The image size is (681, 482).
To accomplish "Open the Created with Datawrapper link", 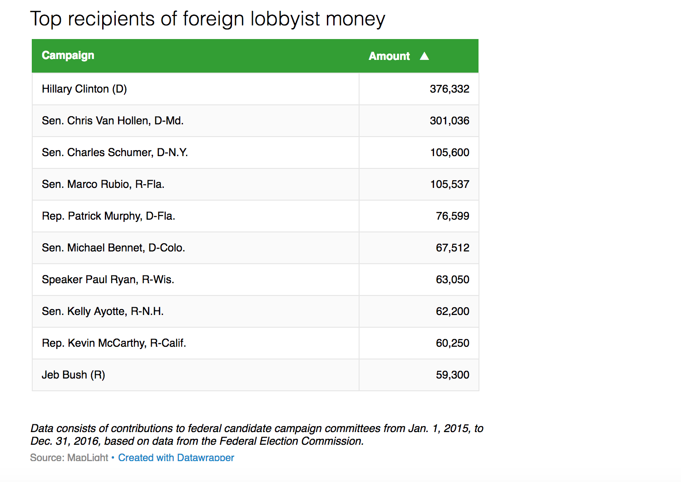I will click(x=176, y=457).
